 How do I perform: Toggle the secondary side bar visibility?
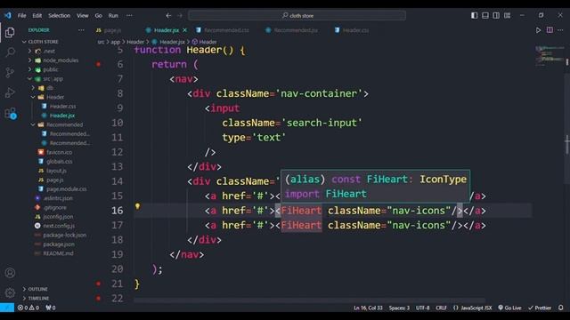tap(496, 16)
